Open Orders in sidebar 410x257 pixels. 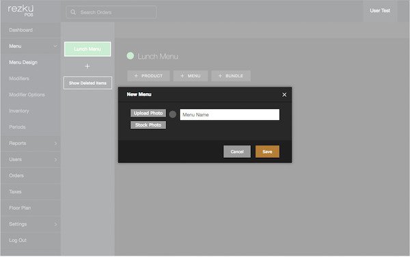pos(31,176)
